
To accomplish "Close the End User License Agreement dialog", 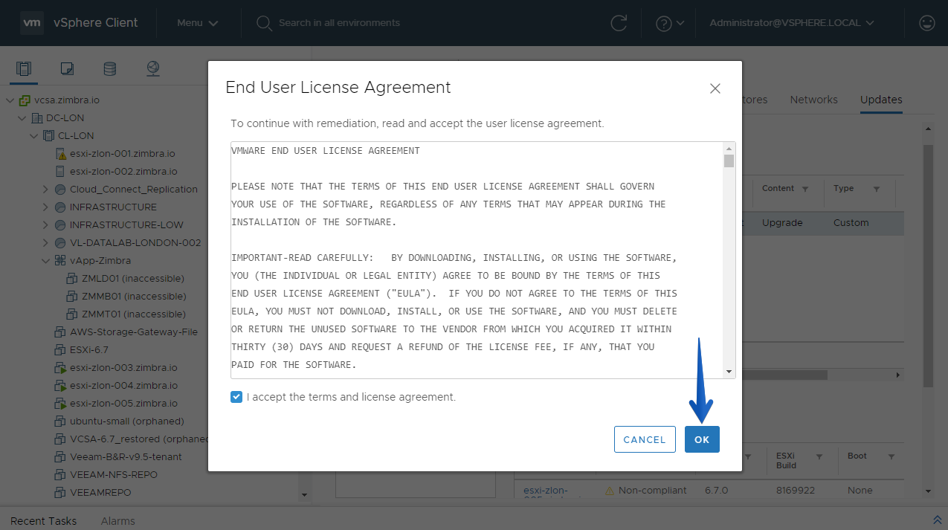I will click(715, 88).
